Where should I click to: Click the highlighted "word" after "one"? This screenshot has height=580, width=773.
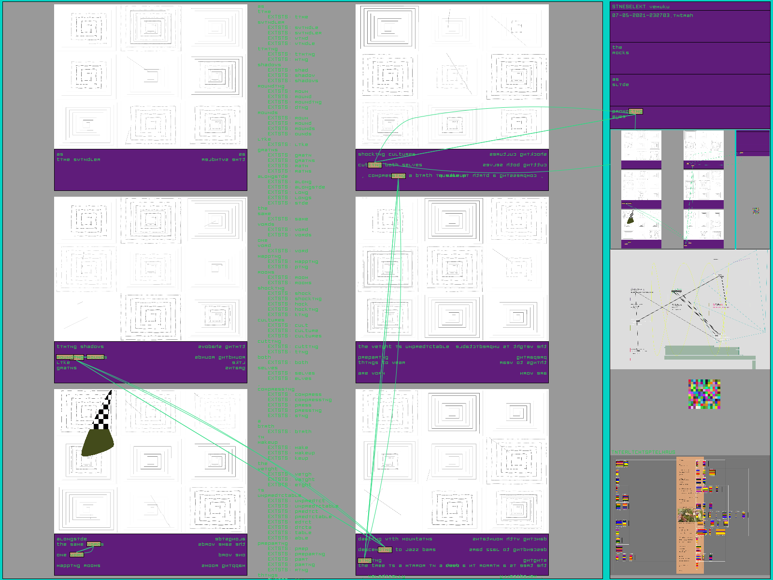77,555
